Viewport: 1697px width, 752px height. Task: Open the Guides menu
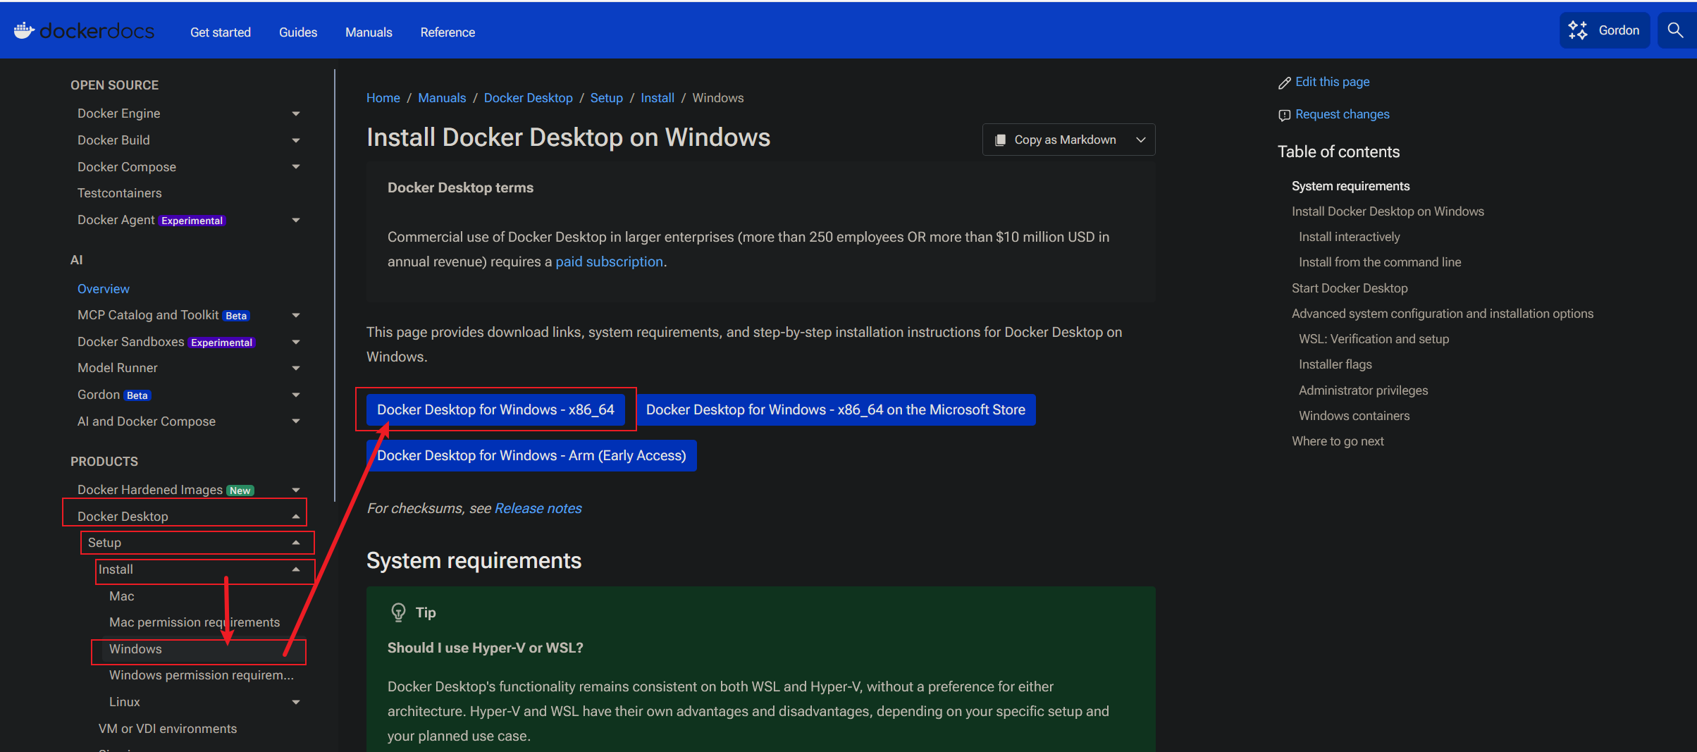point(298,32)
